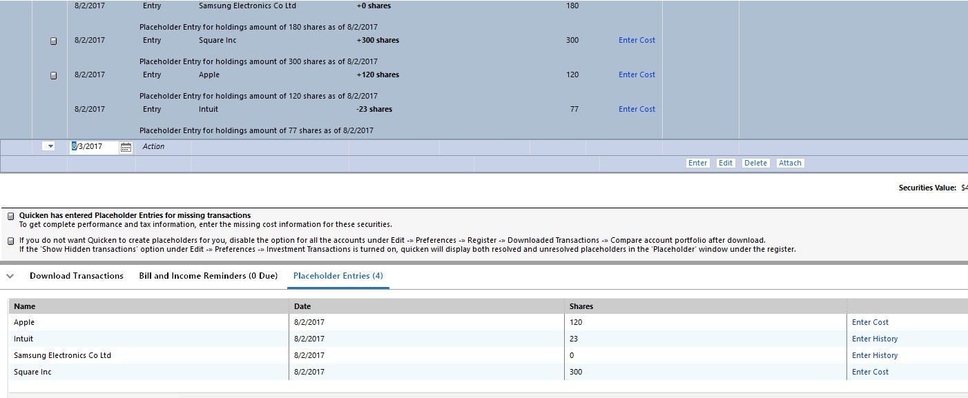Click icon next to 'Quicken has entered Placeholder Entries'
The width and height of the screenshot is (968, 398).
click(11, 216)
